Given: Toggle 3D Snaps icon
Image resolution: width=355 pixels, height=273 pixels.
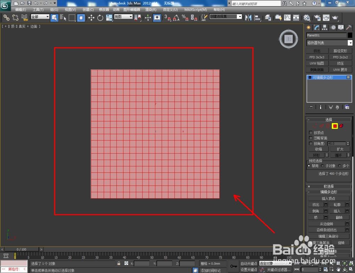Looking at the screenshot, I should pyautogui.click(x=168, y=17).
